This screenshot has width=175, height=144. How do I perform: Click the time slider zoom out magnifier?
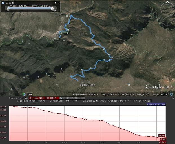coord(6,3)
